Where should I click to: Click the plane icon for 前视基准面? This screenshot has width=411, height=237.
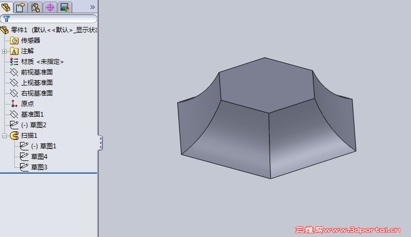tap(14, 72)
